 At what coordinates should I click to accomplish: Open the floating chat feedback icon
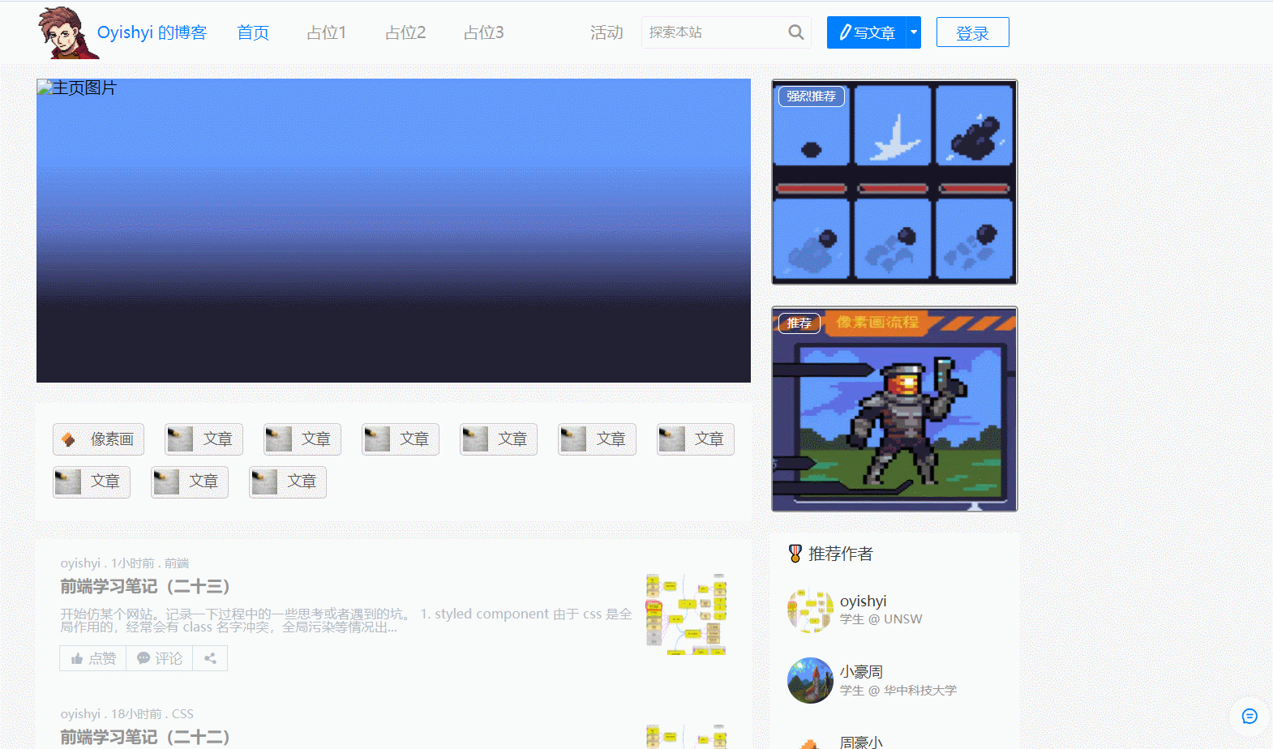tap(1249, 716)
